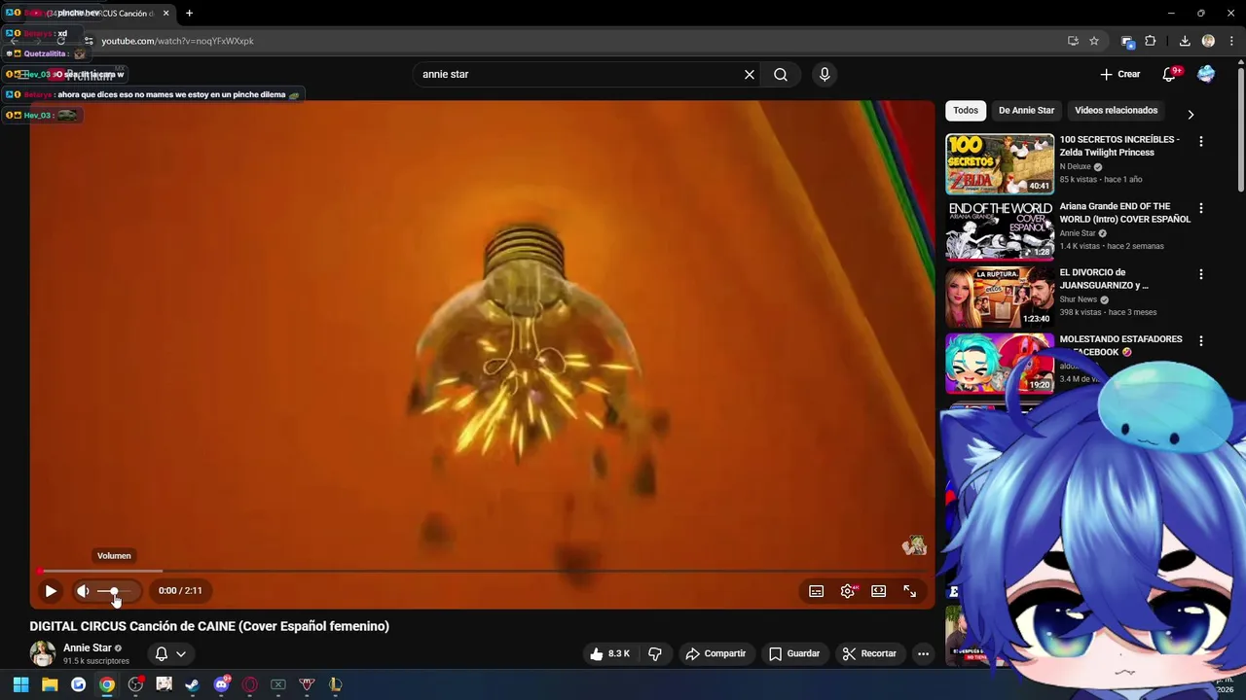
Task: Open File Explorer from taskbar
Action: tap(50, 684)
